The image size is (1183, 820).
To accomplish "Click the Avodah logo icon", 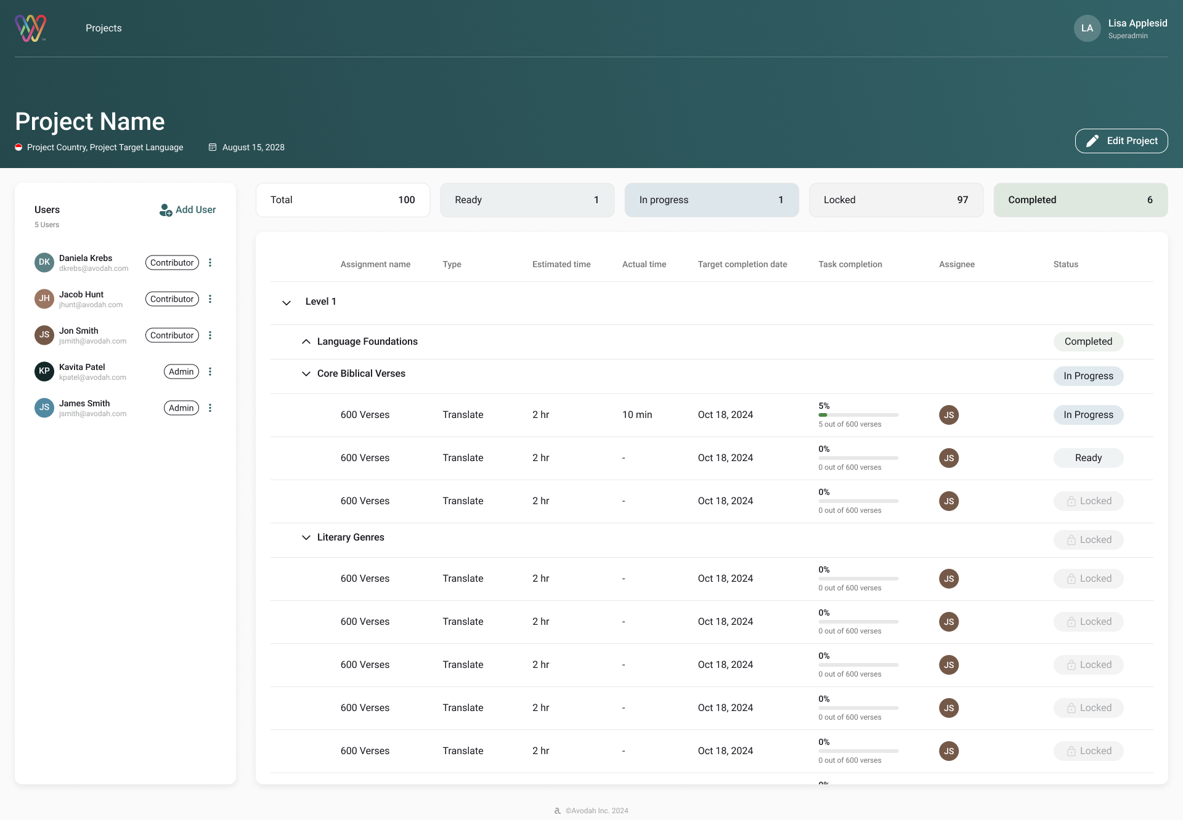I will tap(31, 28).
